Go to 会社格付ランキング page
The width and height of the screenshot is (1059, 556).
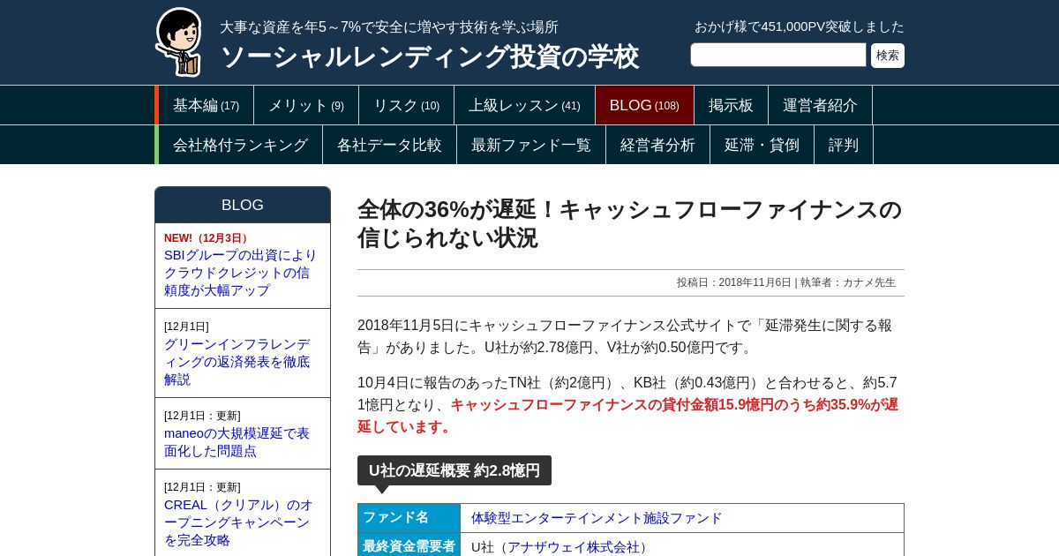point(240,145)
